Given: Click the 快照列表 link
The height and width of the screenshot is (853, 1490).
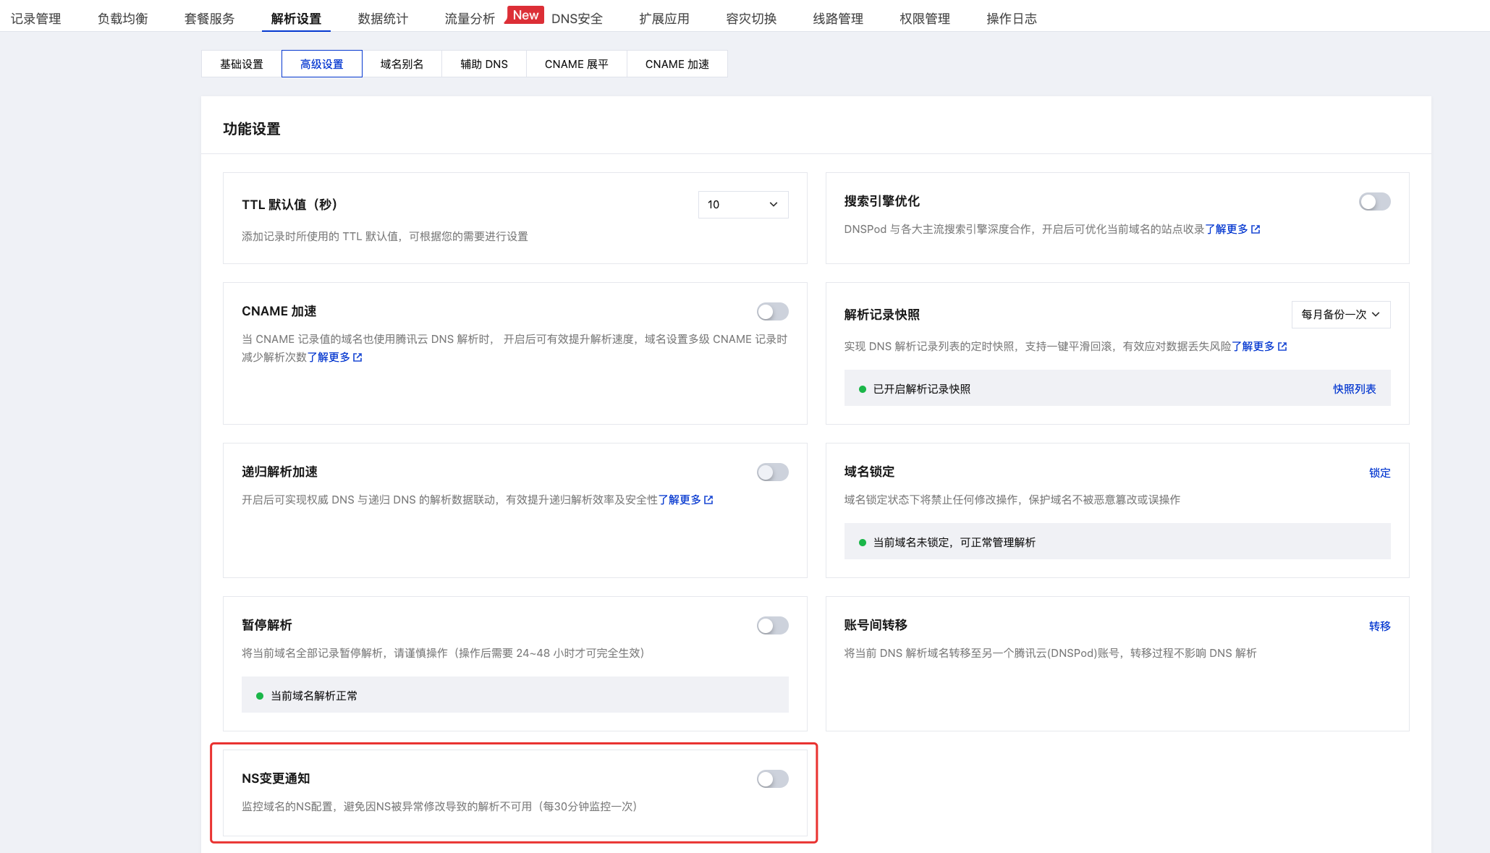Looking at the screenshot, I should pos(1355,389).
